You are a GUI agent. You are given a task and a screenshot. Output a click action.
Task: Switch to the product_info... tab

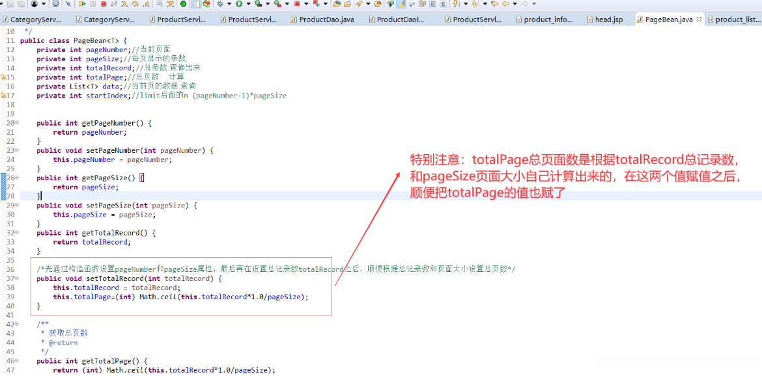click(x=544, y=20)
